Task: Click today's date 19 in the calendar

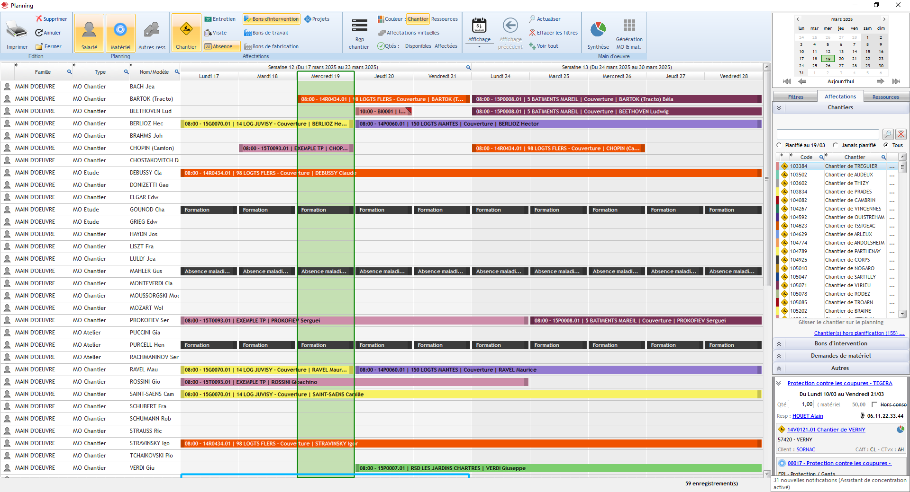Action: (x=828, y=58)
